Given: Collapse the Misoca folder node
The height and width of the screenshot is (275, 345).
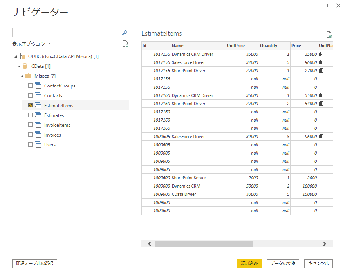Looking at the screenshot, I should (22, 76).
